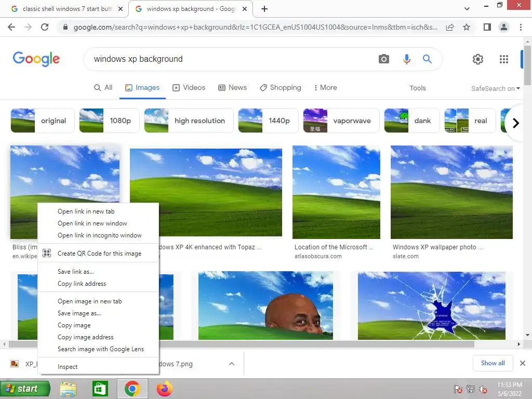Screen dimensions: 532x399
Task: Choose Copy image from context menu
Action: point(98,325)
